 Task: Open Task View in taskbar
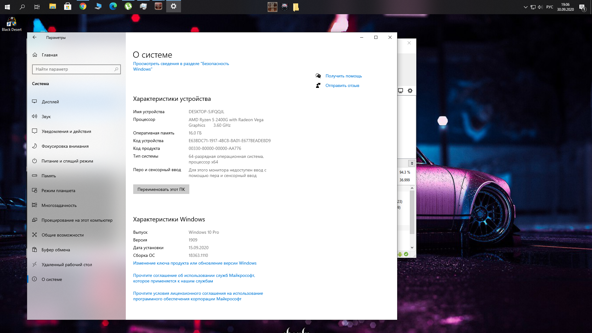[x=37, y=6]
